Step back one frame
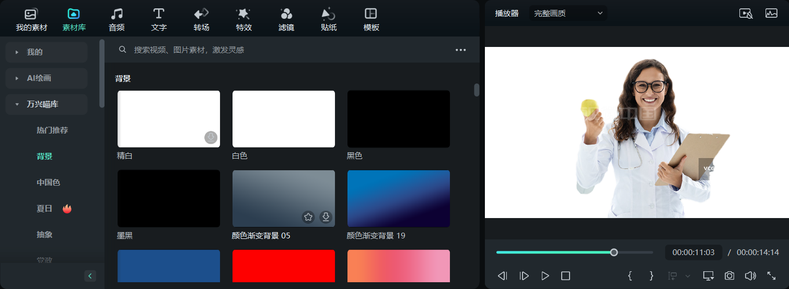 [x=502, y=276]
